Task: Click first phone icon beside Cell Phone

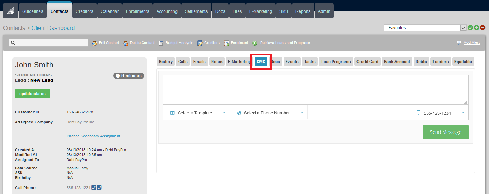Action: pos(93,188)
